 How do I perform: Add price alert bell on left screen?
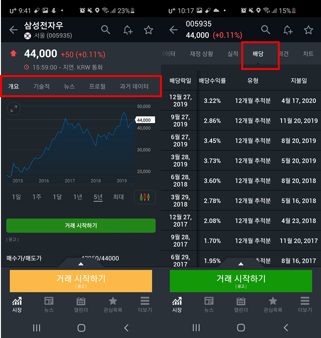point(128,30)
